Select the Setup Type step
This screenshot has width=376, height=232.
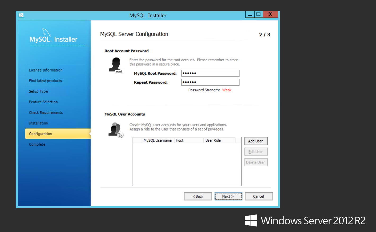38,91
